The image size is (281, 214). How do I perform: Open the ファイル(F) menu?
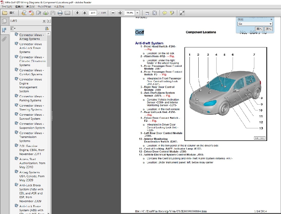[7, 7]
